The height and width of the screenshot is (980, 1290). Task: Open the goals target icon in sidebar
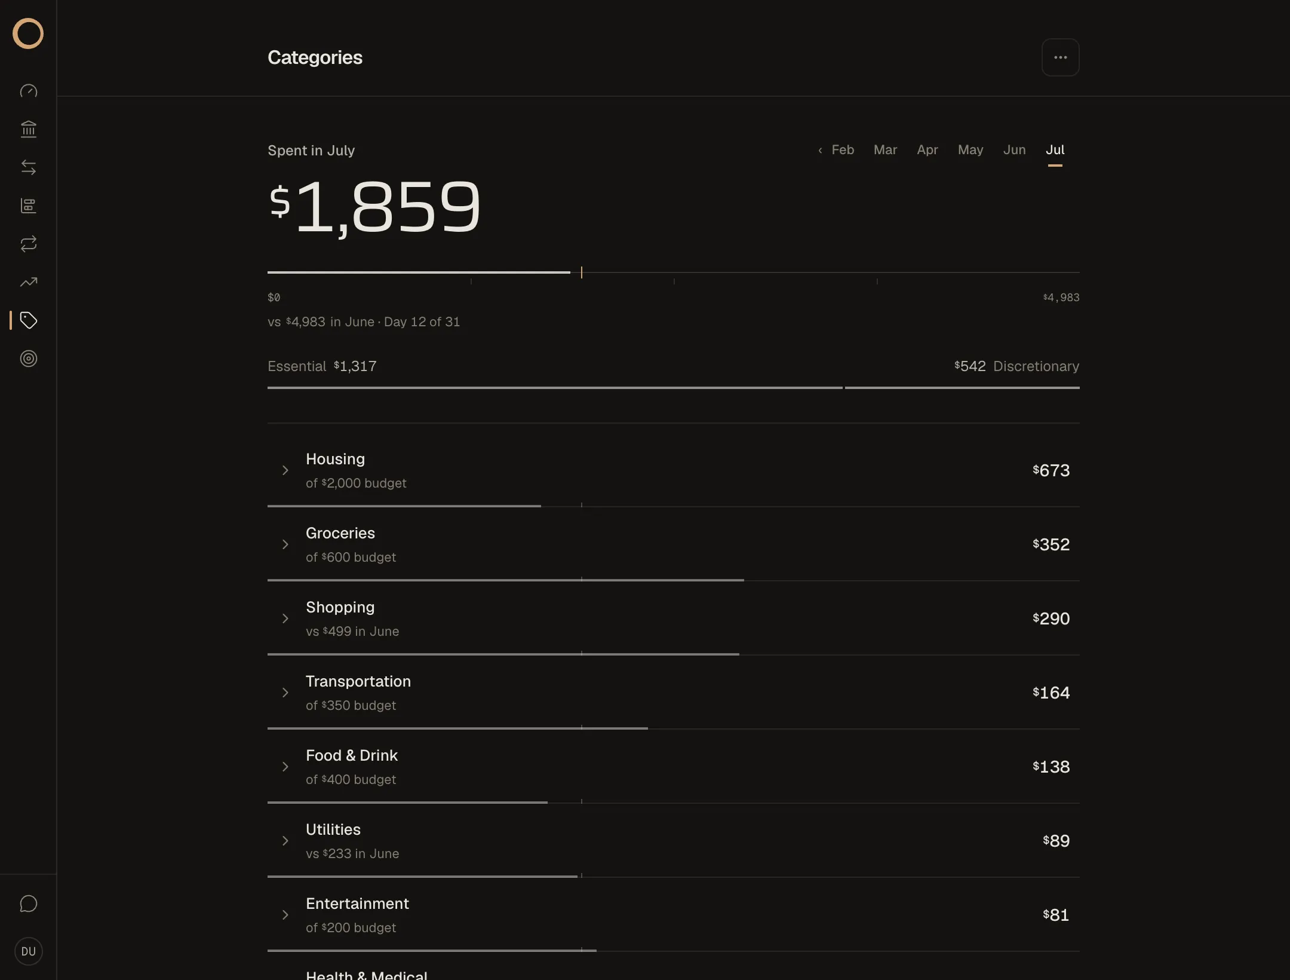29,359
